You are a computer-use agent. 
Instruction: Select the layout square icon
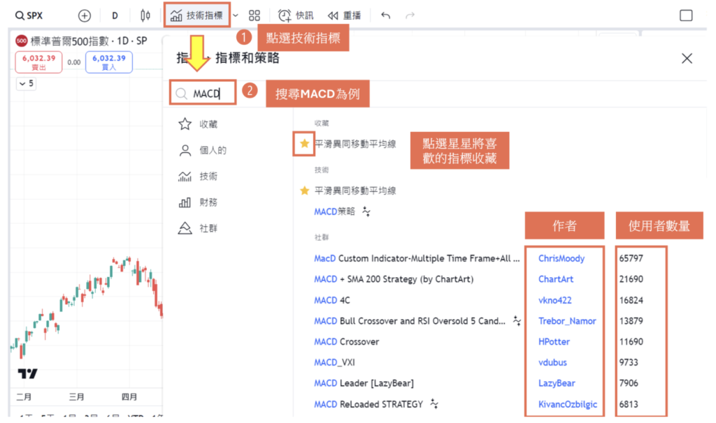coord(686,15)
